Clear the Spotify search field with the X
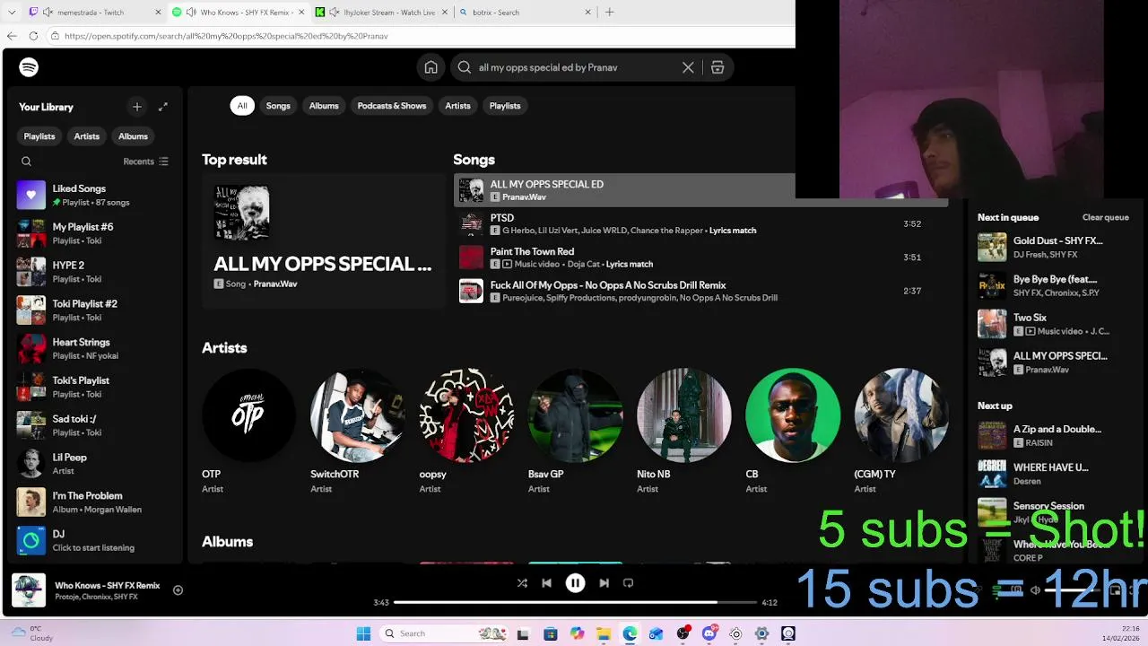This screenshot has height=646, width=1148. [x=688, y=67]
